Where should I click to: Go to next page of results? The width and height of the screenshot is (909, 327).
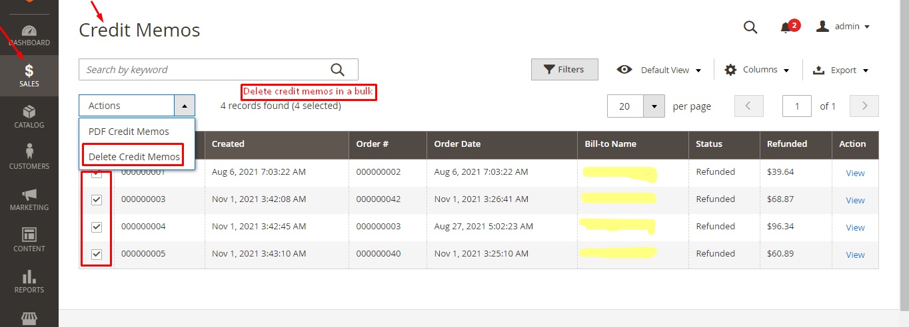865,106
